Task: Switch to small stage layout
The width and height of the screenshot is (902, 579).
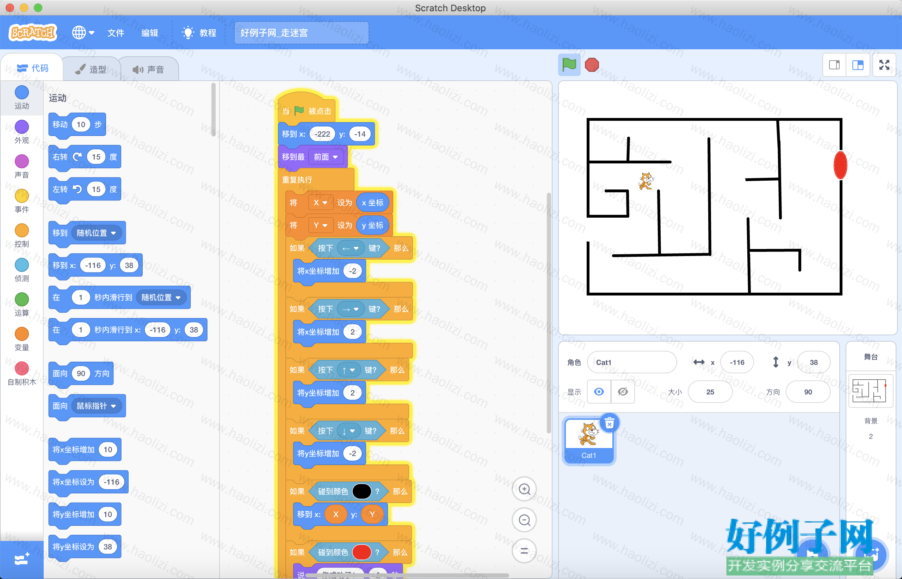Action: click(834, 65)
